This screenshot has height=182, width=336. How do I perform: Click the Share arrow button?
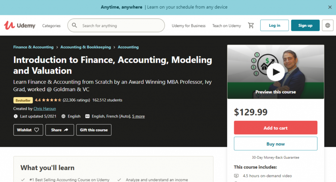pos(66,130)
